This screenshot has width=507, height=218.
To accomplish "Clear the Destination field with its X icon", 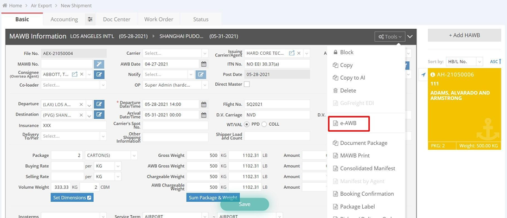I will [x=81, y=115].
